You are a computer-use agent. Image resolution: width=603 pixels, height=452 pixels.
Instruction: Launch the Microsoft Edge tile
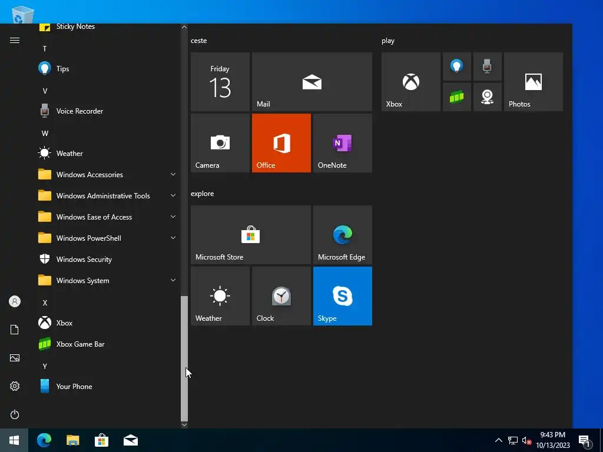click(x=343, y=235)
